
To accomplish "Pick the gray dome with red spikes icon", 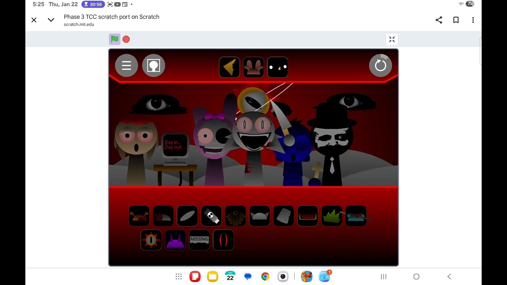I will coord(163,216).
